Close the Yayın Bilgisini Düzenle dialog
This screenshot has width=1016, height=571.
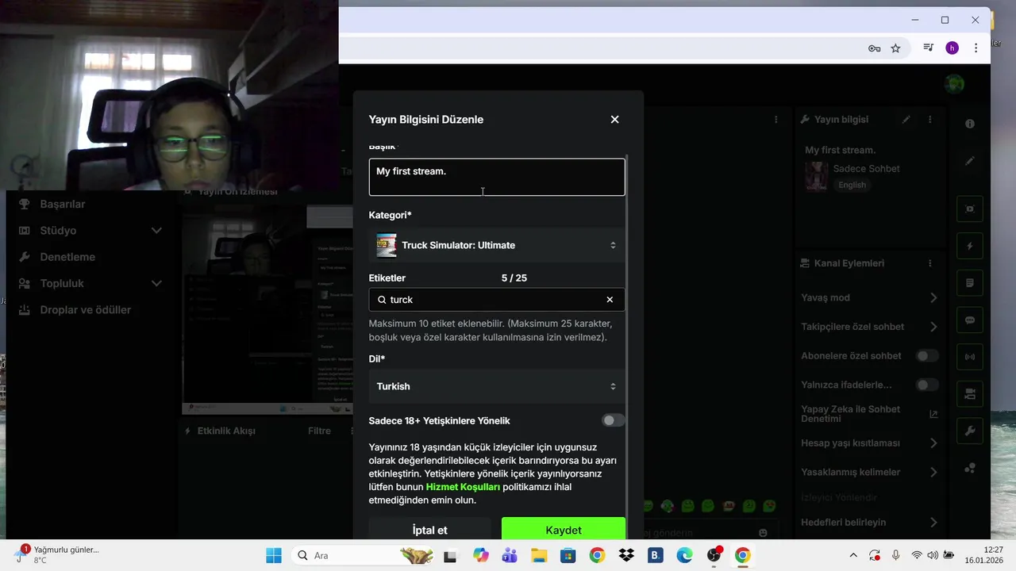614,120
